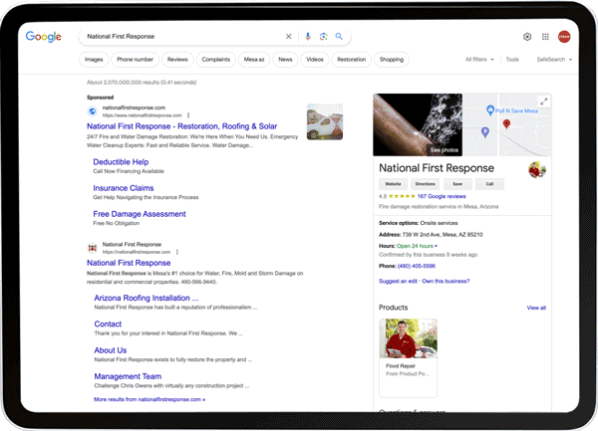Select the Images filter chip
Image resolution: width=598 pixels, height=431 pixels.
(x=94, y=60)
